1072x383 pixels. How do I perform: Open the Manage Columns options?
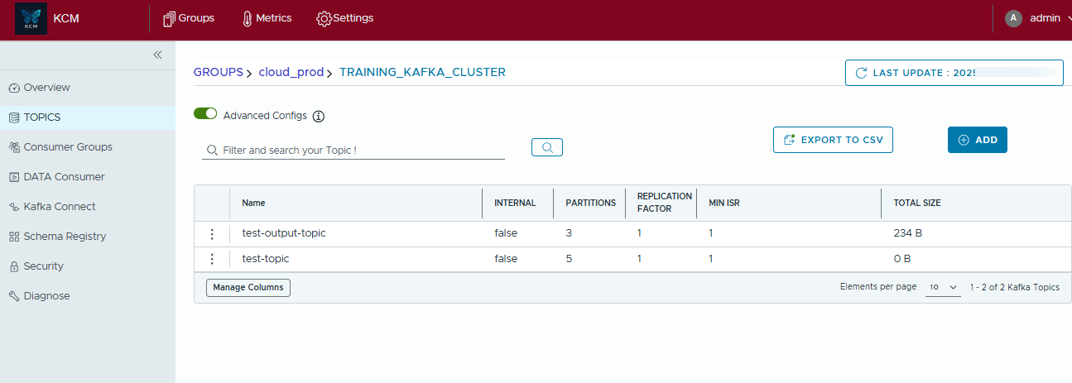[248, 288]
